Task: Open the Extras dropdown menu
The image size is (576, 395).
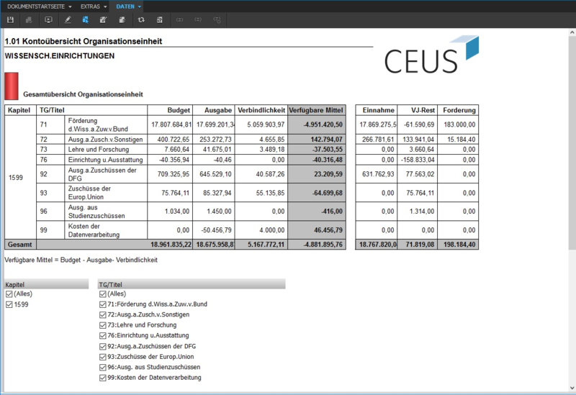Action: pos(94,6)
